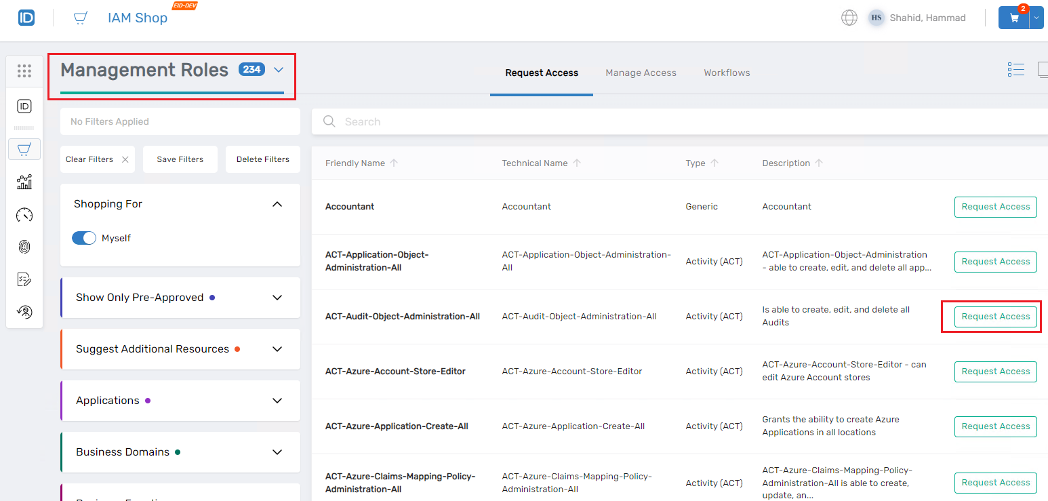The width and height of the screenshot is (1048, 501).
Task: Request Access for ACT-Azure-Account-Store-Editor
Action: pyautogui.click(x=996, y=372)
